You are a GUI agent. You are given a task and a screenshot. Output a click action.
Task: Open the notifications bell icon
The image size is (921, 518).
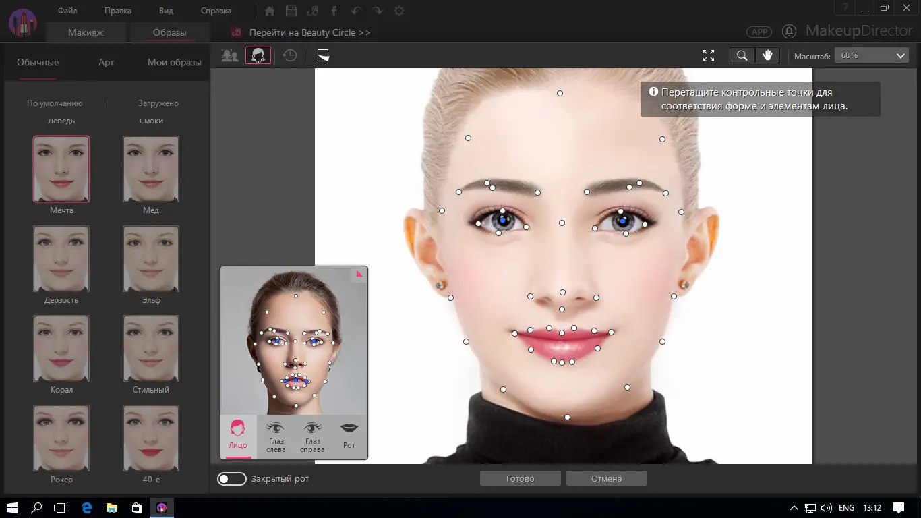pos(789,32)
